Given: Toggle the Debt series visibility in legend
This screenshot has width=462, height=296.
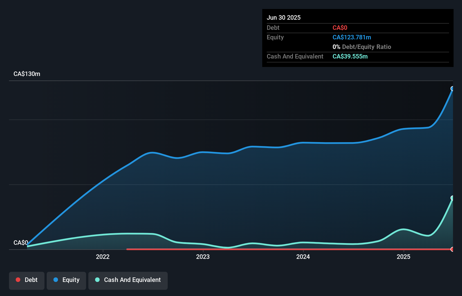Looking at the screenshot, I should (26, 280).
